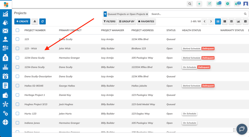
Task: Click the top bar magnifier search icon
Action: [x=190, y=4]
